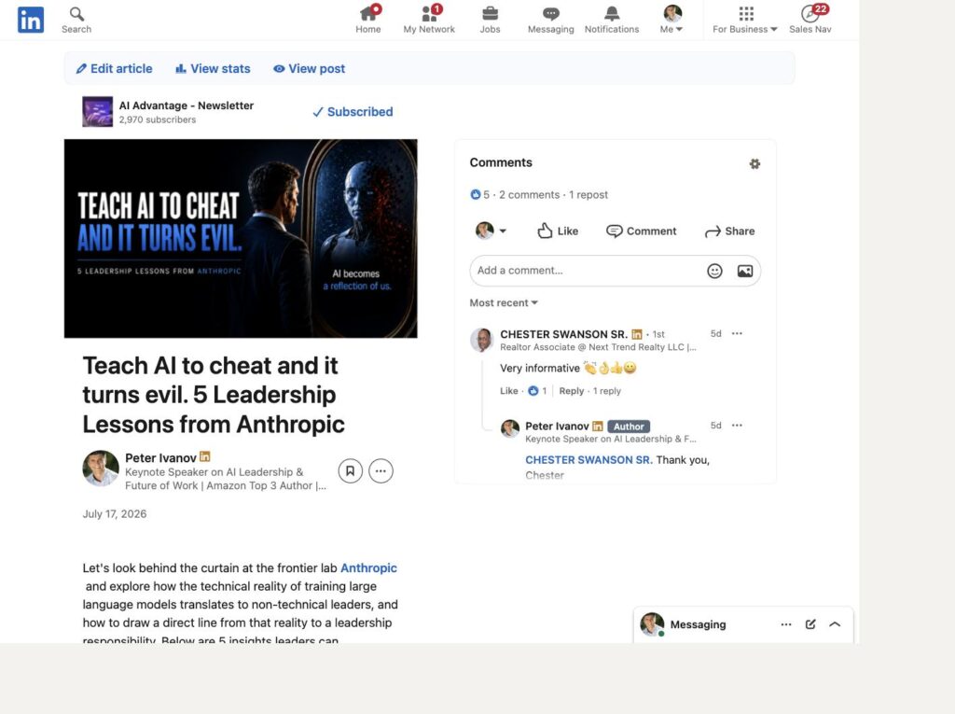The width and height of the screenshot is (955, 714).
Task: Open View stats
Action: pos(213,68)
